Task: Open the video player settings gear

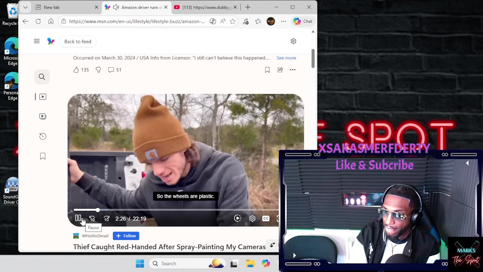Action: [252, 218]
